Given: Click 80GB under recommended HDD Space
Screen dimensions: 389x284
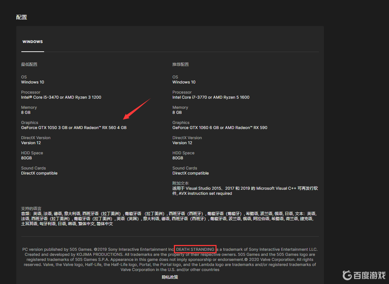Looking at the screenshot, I should click(x=178, y=158).
